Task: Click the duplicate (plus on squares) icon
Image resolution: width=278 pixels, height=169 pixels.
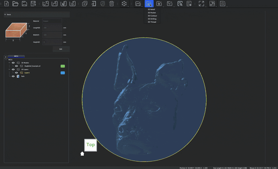Action: click(x=85, y=3)
